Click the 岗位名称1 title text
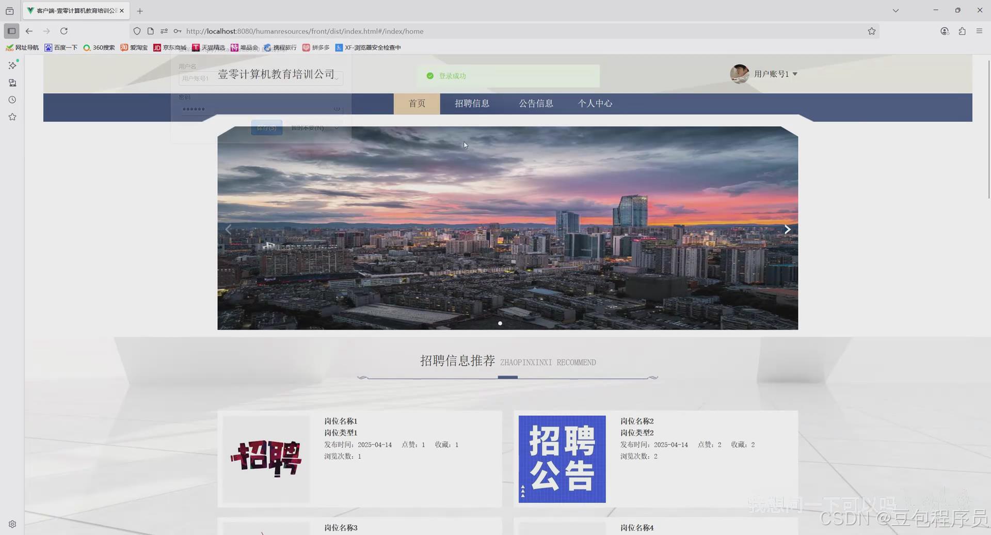 tap(341, 421)
